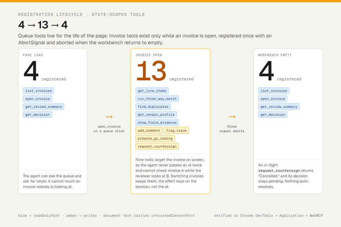The height and width of the screenshot is (227, 341).
Task: Click the amber add_comment chip
Action: click(x=149, y=131)
